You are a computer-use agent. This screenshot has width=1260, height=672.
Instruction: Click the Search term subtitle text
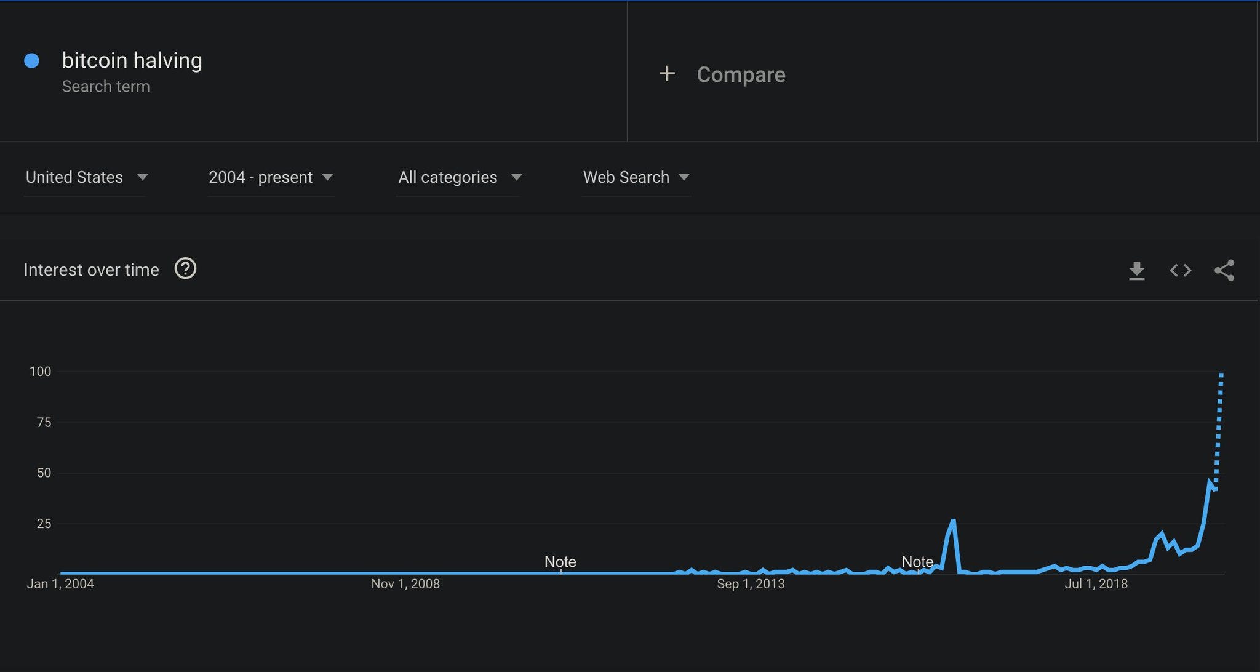105,87
